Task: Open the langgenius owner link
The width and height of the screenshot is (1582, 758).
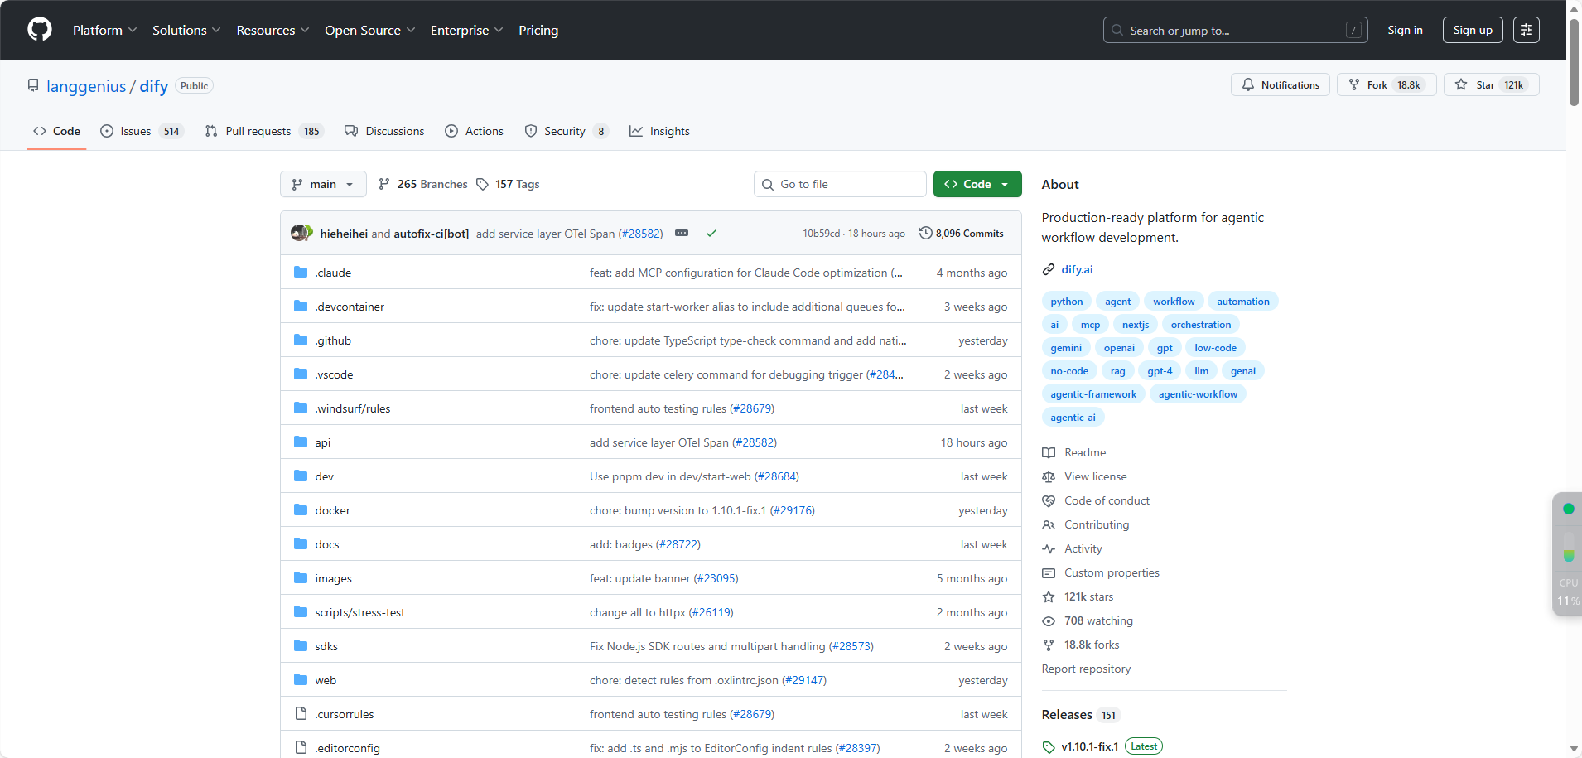Action: tap(86, 86)
